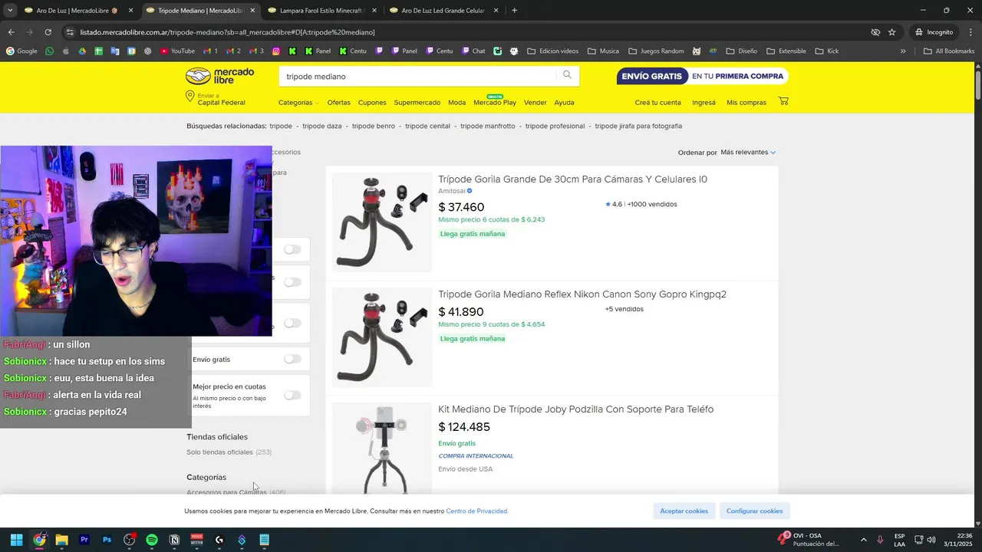
Task: Open the Windows Start menu
Action: point(16,540)
